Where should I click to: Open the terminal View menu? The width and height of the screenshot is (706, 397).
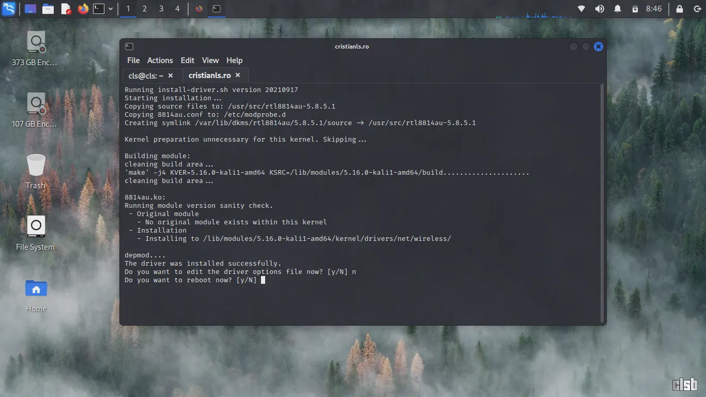210,60
